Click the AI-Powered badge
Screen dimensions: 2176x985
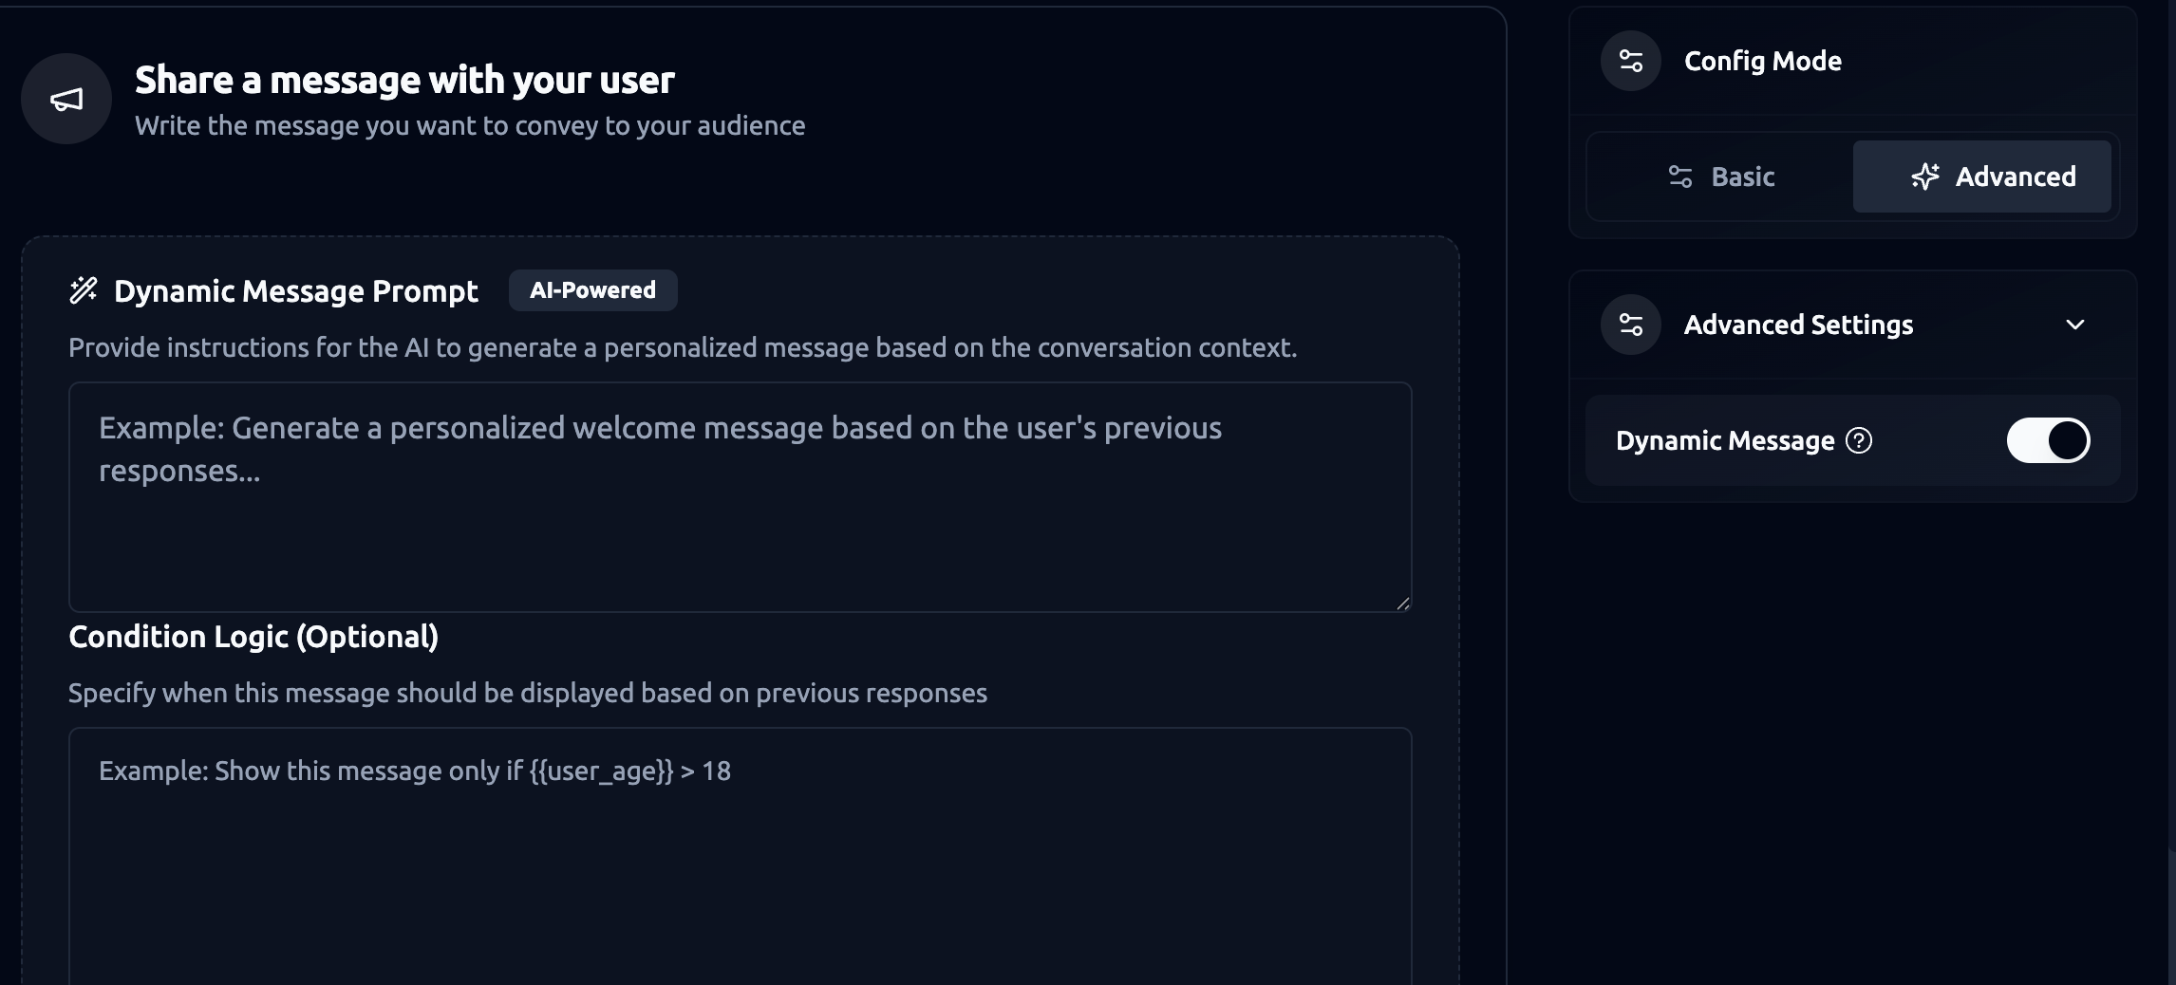click(592, 290)
